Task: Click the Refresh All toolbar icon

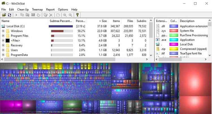Action: pos(9,15)
